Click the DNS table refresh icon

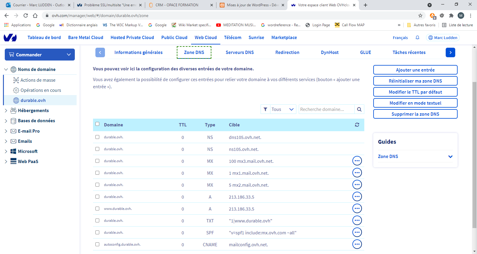click(x=357, y=125)
